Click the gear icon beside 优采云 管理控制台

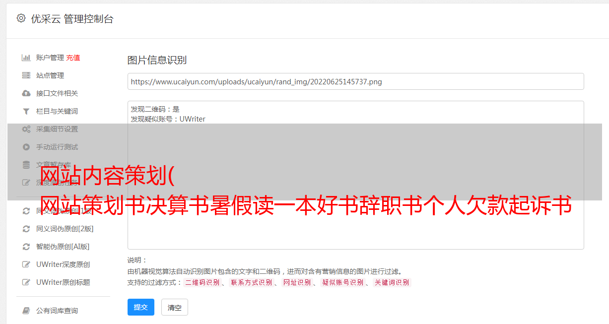pos(21,18)
